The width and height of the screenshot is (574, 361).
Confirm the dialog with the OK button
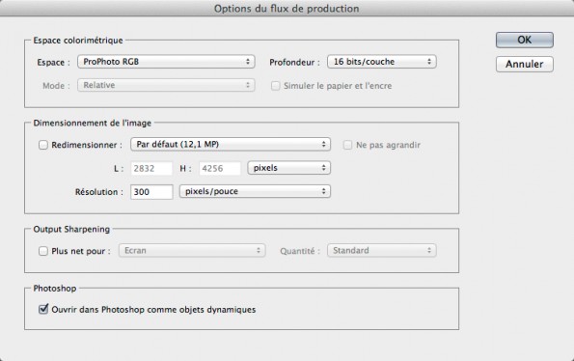click(524, 40)
